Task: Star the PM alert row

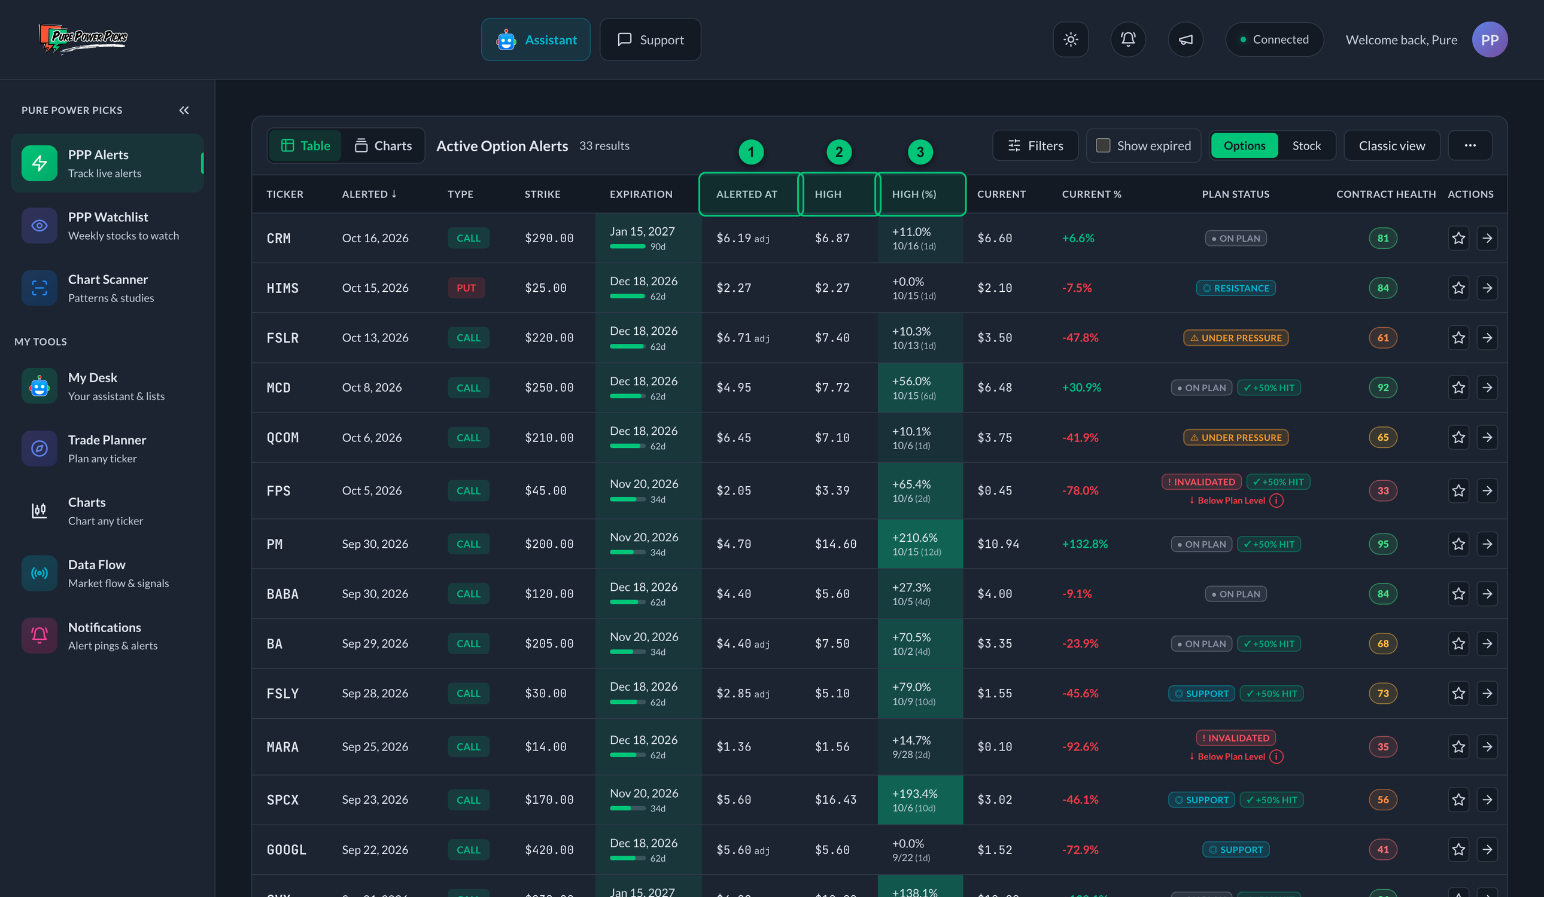Action: [1458, 544]
